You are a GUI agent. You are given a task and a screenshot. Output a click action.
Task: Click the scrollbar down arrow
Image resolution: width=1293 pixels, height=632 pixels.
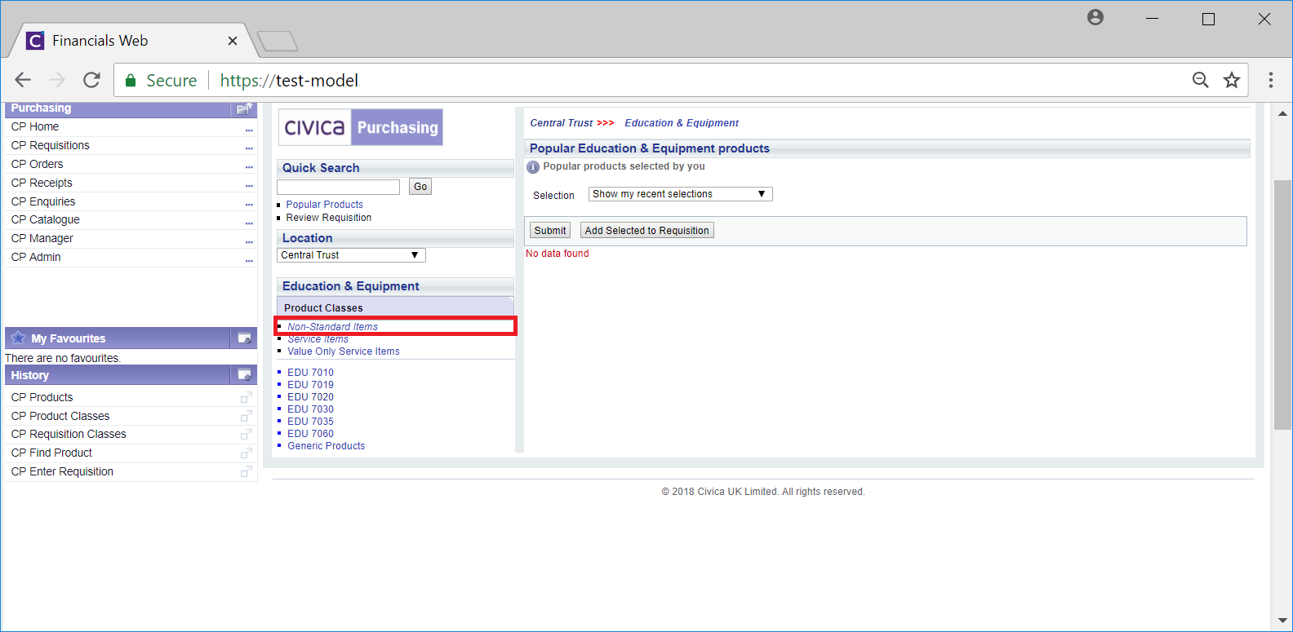tap(1282, 621)
